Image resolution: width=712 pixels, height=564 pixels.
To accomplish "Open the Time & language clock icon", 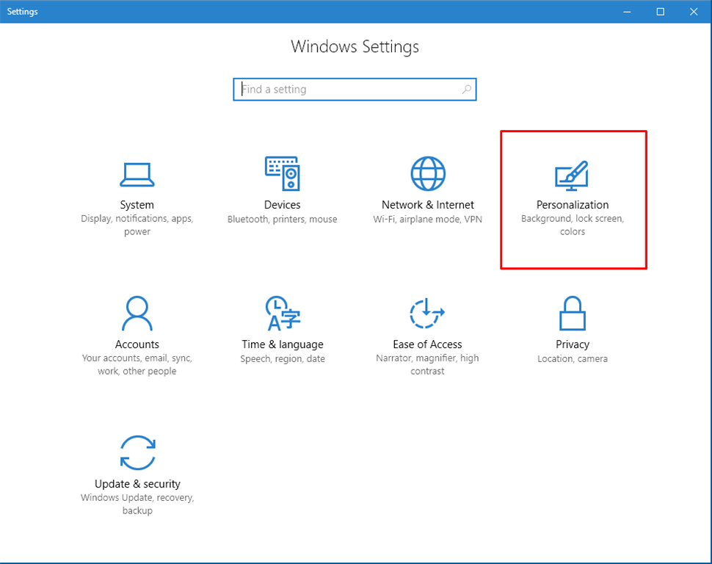I will click(x=283, y=313).
